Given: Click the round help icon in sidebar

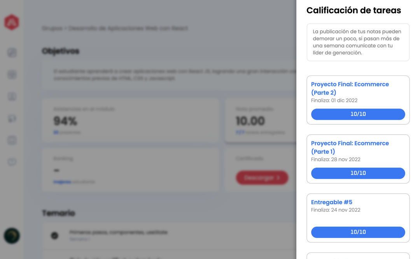Looking at the screenshot, I should tap(12, 162).
